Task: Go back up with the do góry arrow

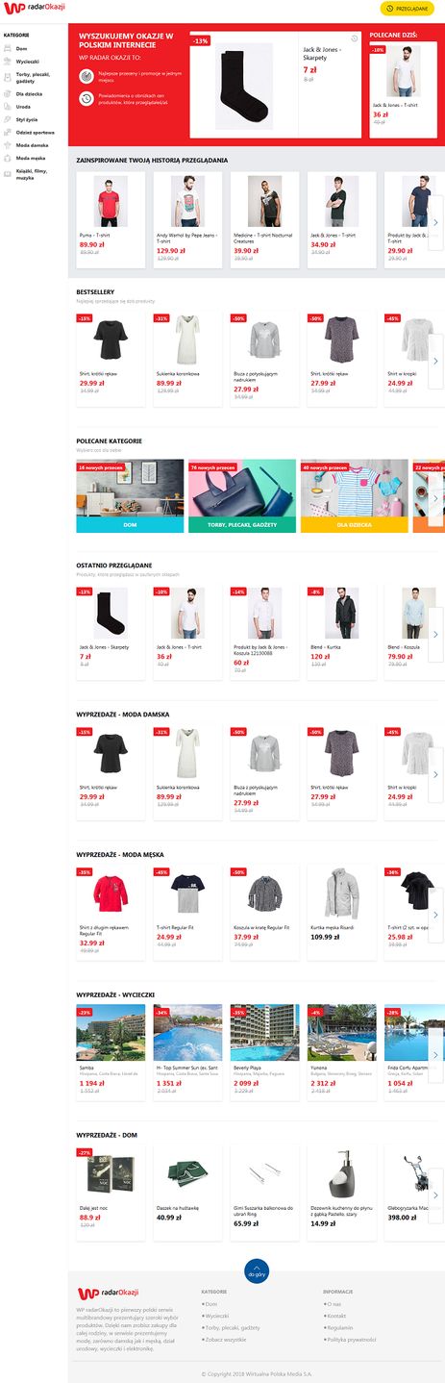Action: pos(257,1271)
